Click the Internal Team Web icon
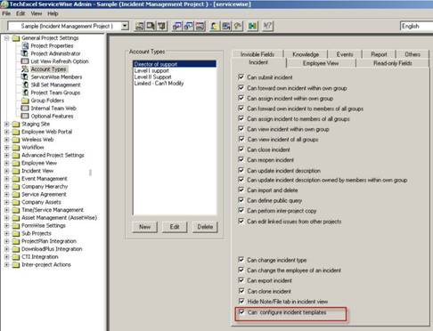This screenshot has height=331, width=433. pos(25,108)
